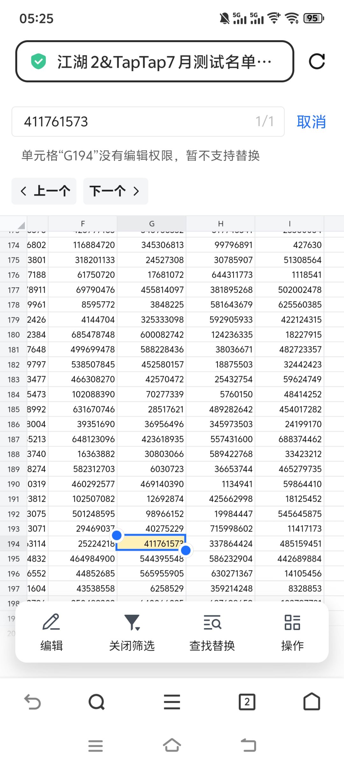Go to the browser home page icon
This screenshot has width=344, height=766.
click(x=312, y=701)
